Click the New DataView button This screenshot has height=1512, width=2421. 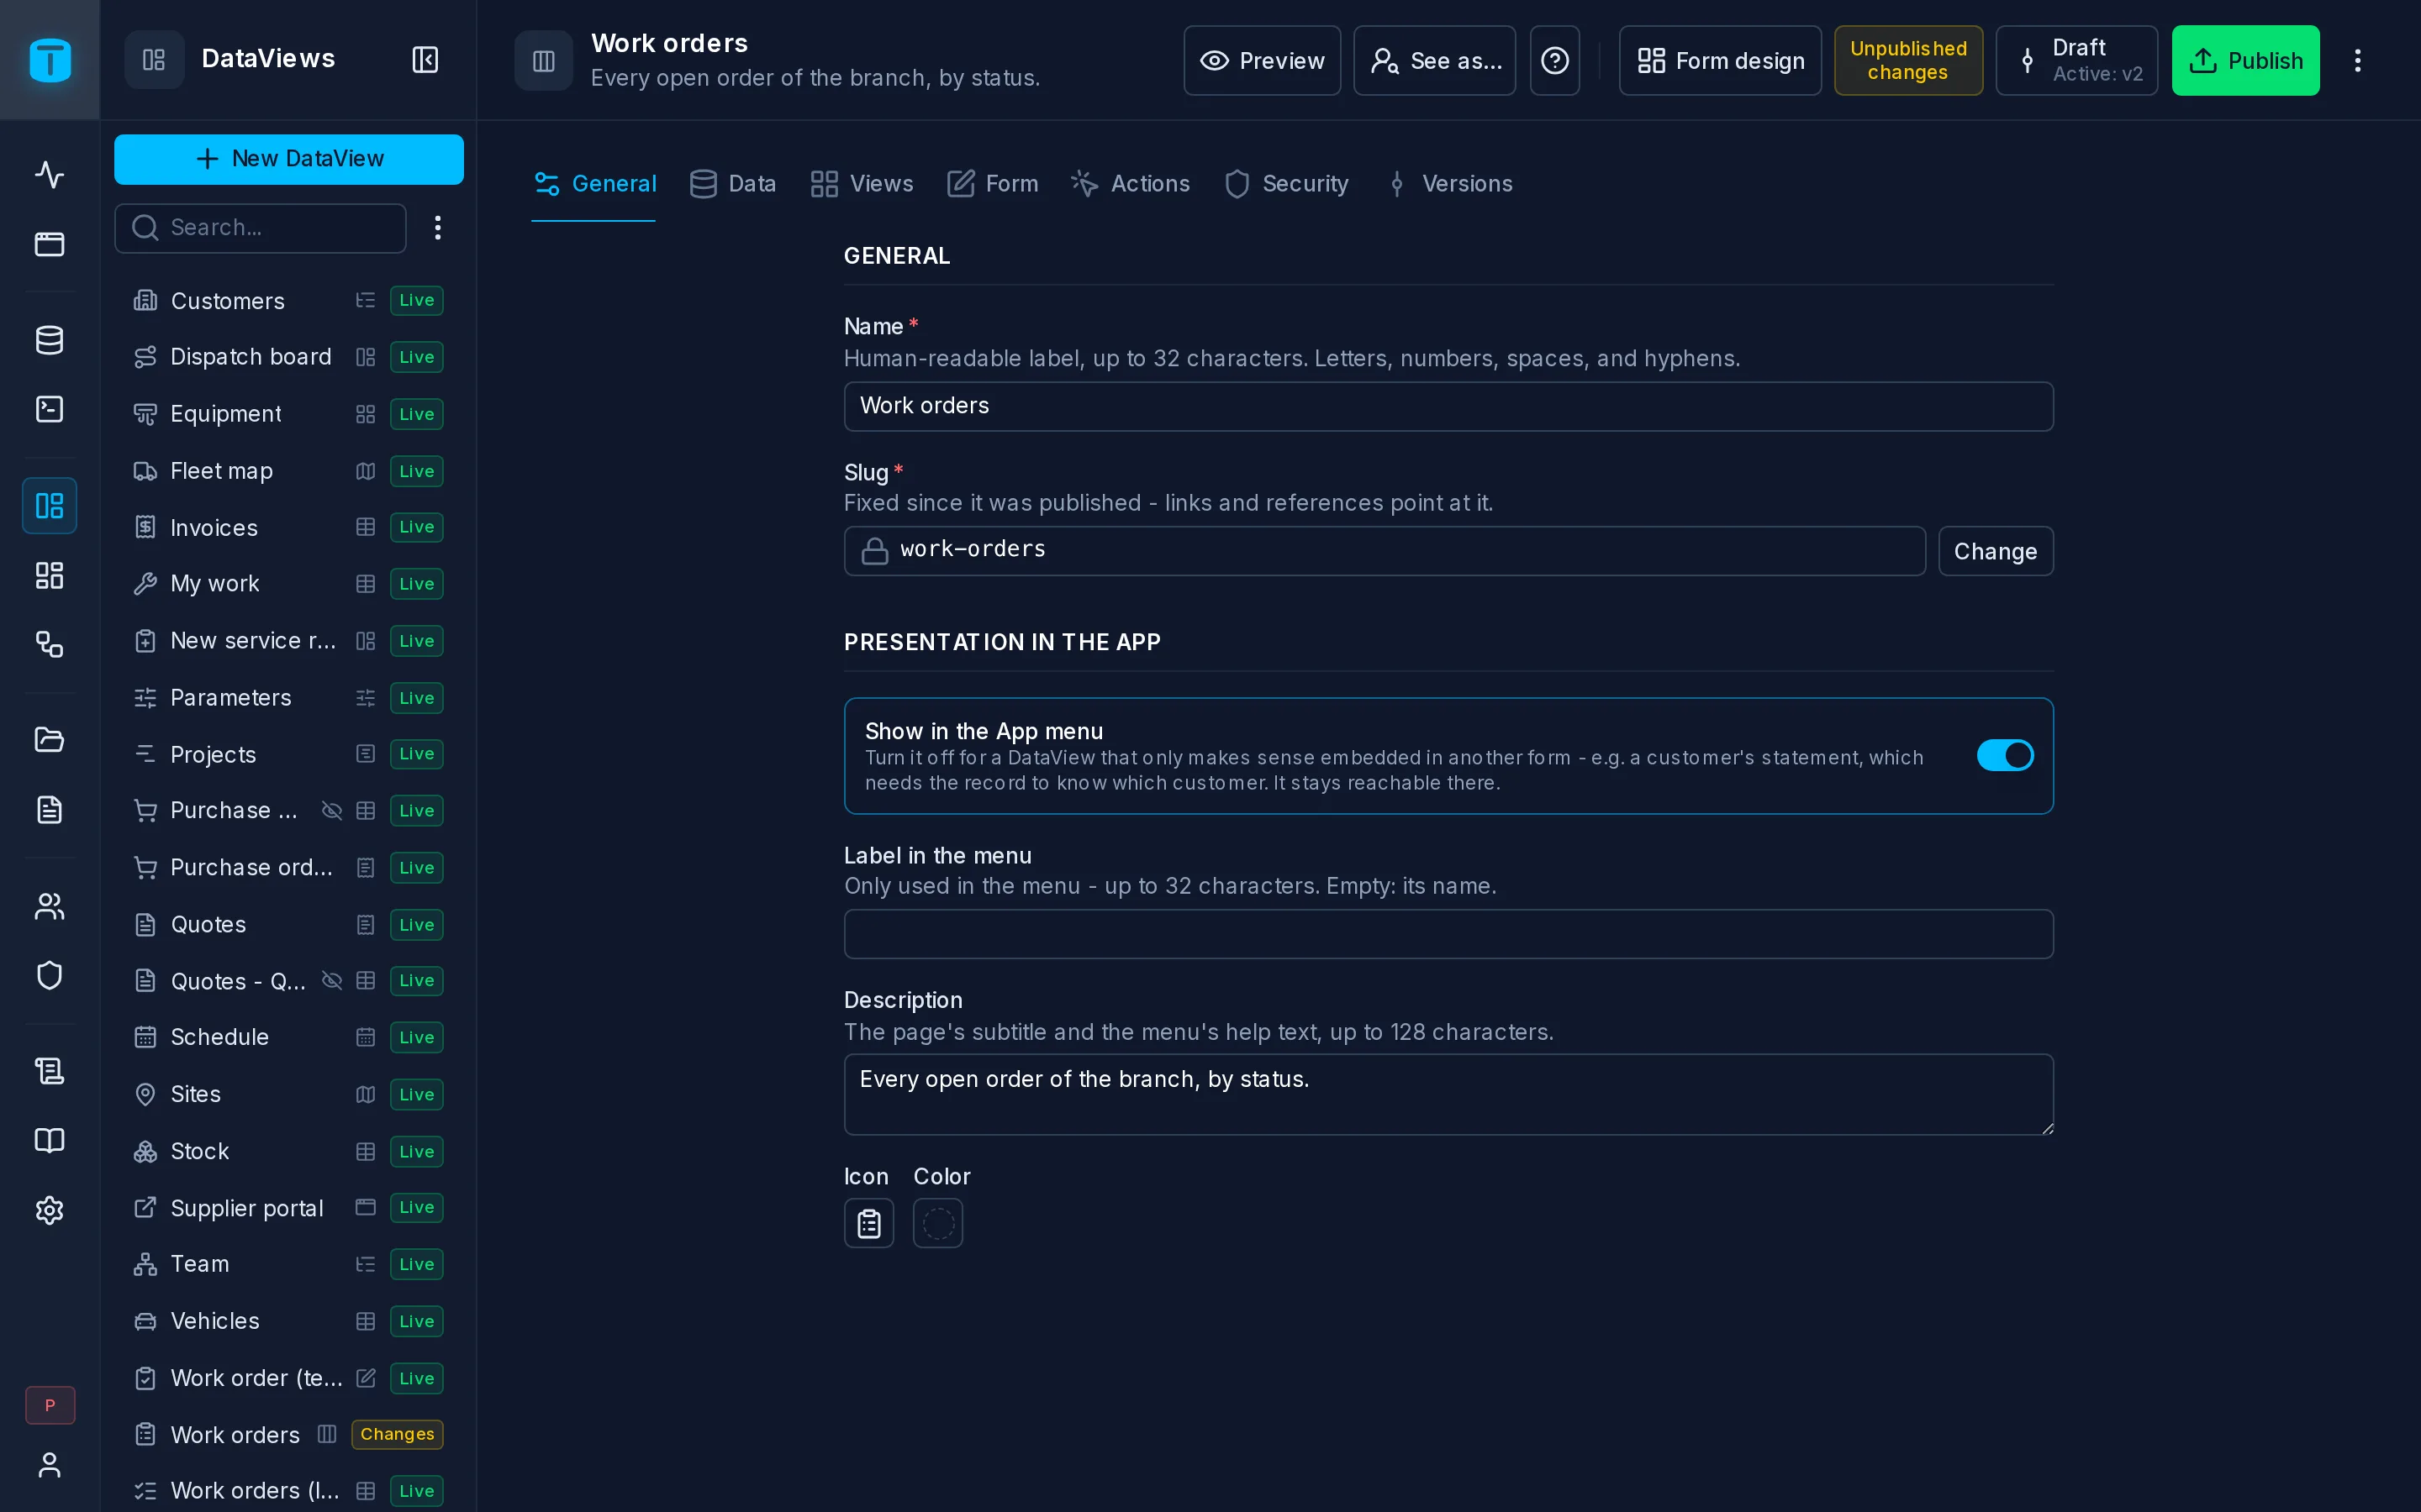(289, 159)
